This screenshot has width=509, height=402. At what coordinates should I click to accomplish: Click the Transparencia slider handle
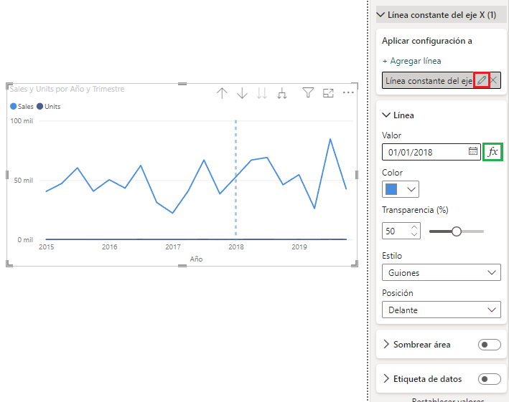pyautogui.click(x=456, y=231)
